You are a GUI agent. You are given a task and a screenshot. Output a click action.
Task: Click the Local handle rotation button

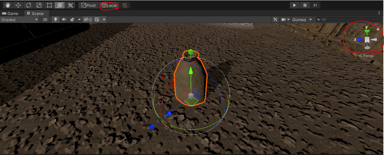[x=109, y=6]
